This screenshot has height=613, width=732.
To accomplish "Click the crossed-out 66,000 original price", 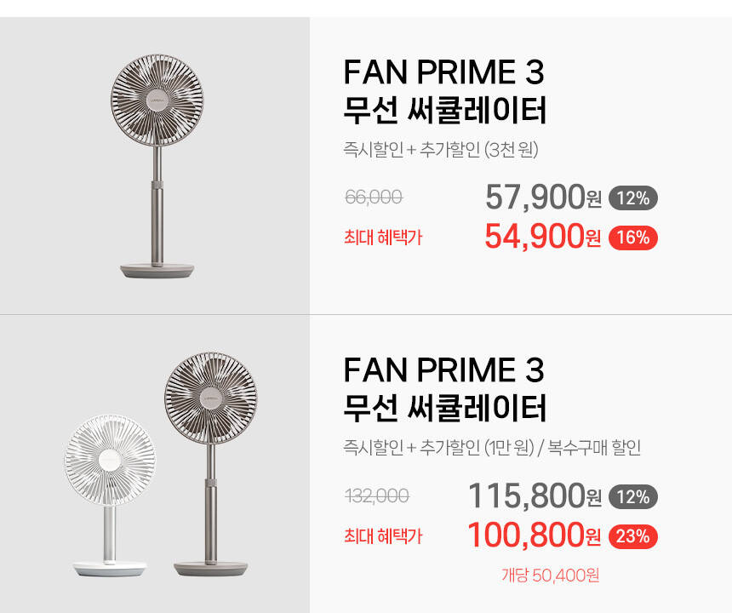I will (x=374, y=198).
